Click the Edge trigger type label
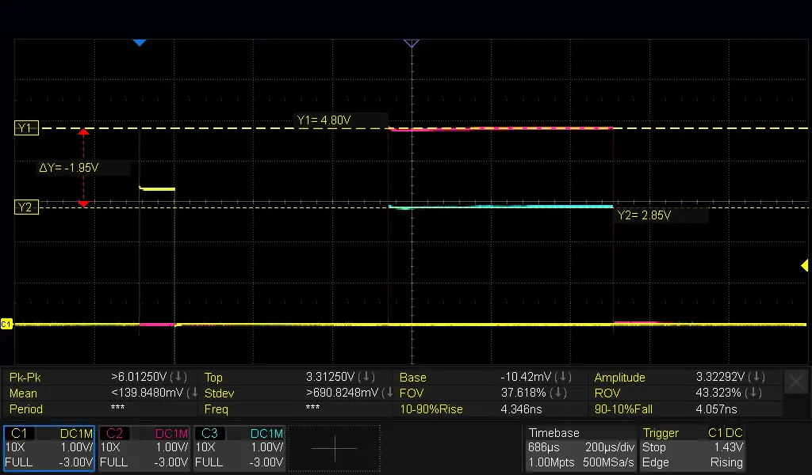Screen dimensions: 812x475 pos(655,462)
